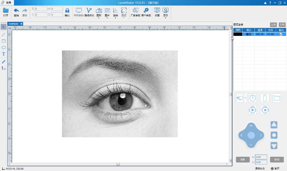This screenshot has width=287, height=171.
Task: Pick the Measure ruler tool
Action: coord(4,62)
